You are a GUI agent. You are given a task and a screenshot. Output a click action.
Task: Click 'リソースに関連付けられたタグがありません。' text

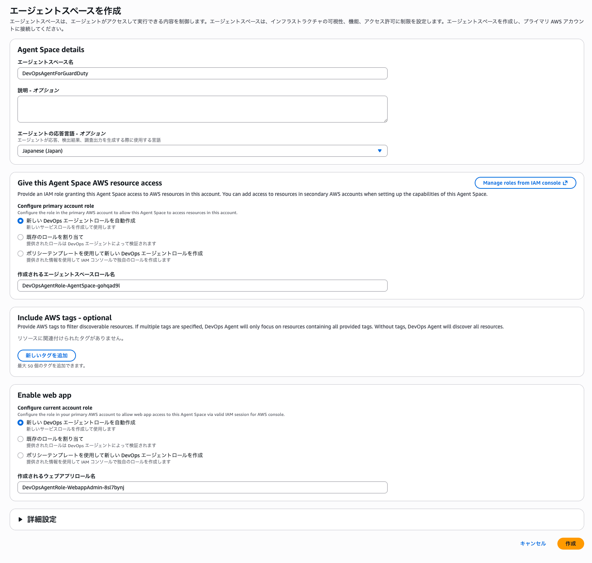[71, 338]
